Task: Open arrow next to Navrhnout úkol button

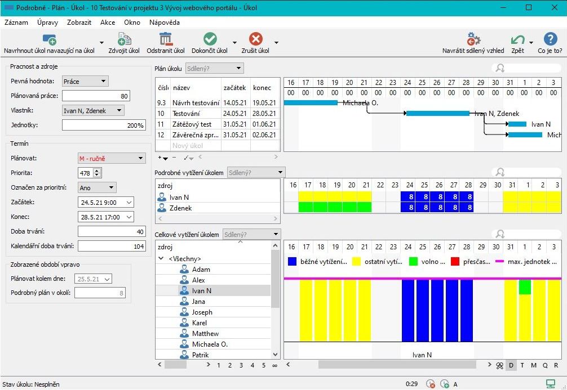Action: [x=101, y=43]
